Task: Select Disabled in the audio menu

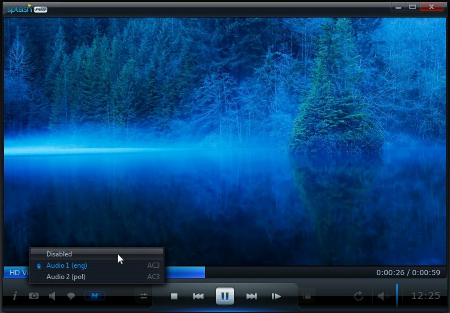Action: tap(97, 254)
